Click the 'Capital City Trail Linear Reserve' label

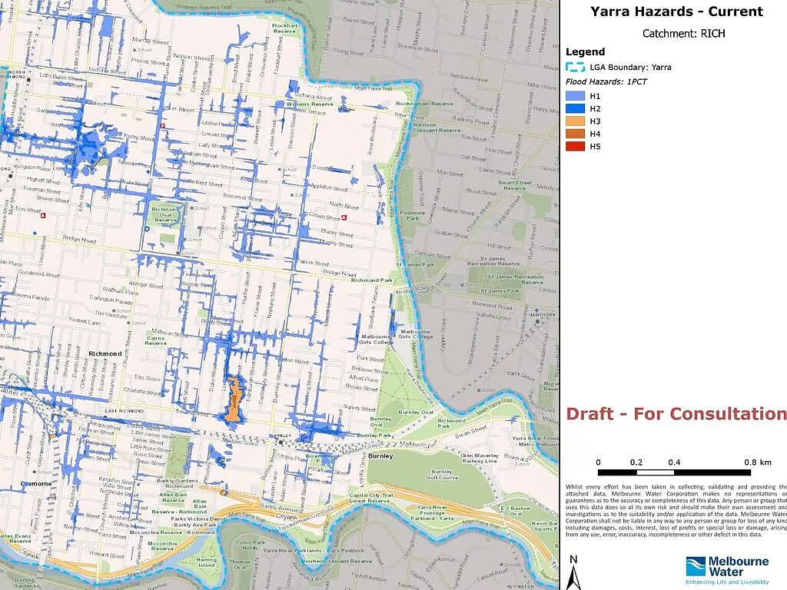coord(371,498)
